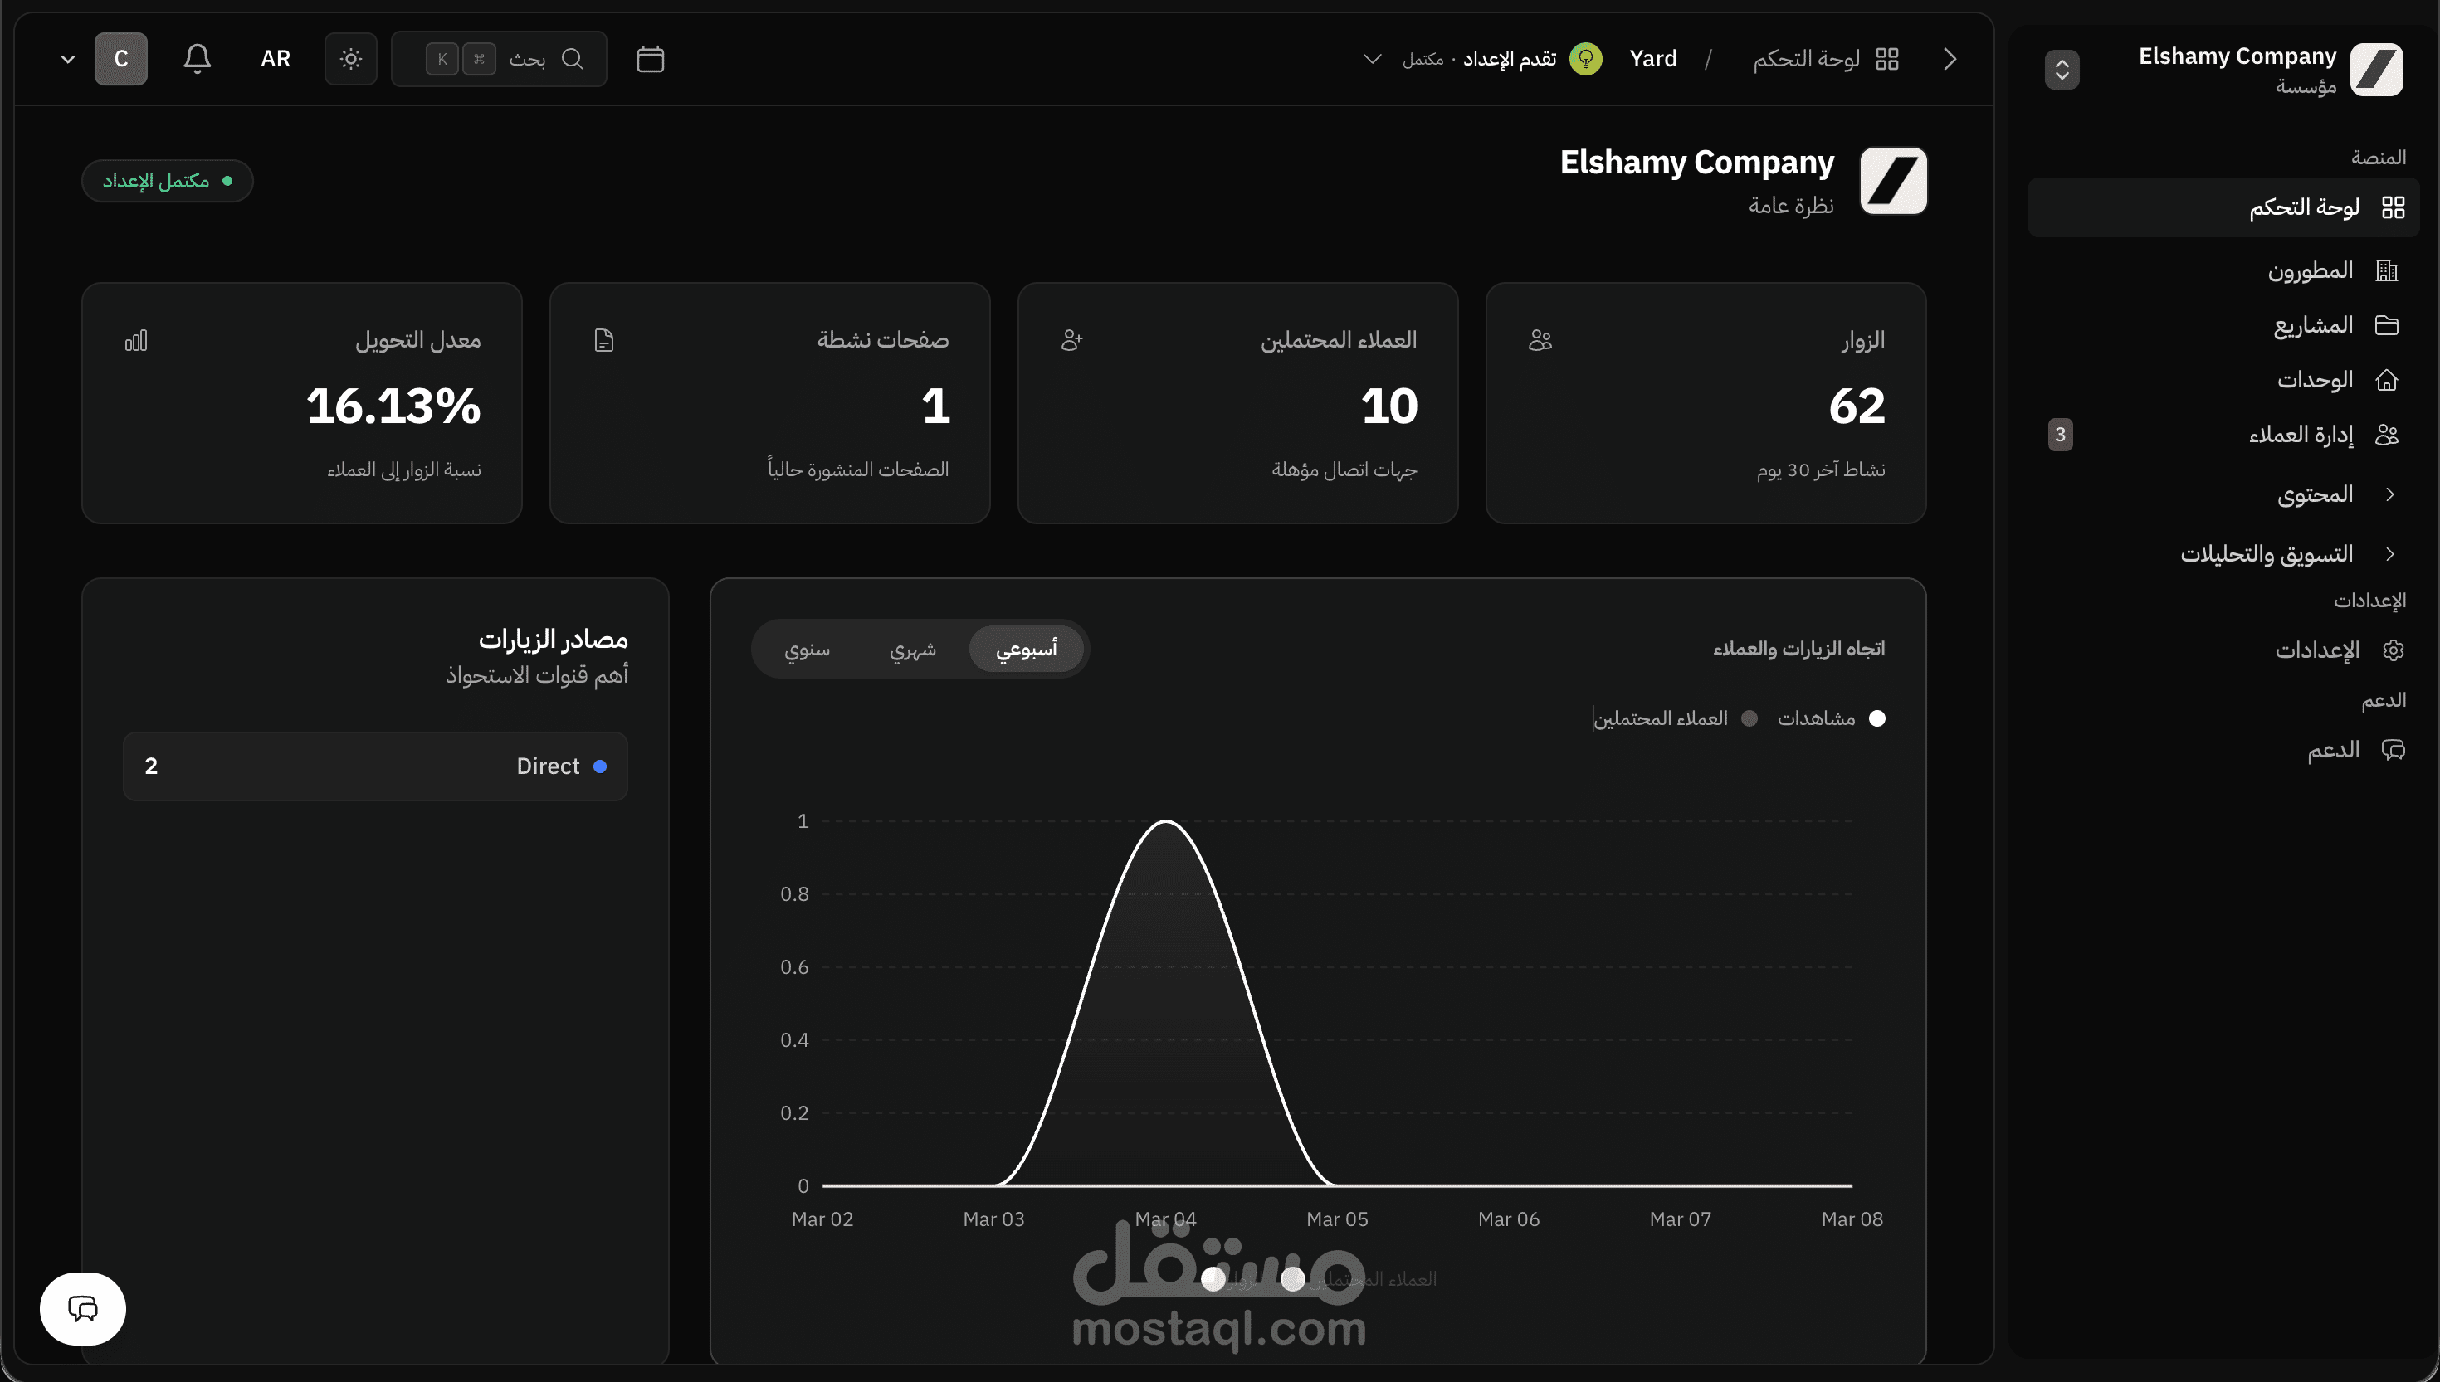
Task: Click the Direct source blue dot
Action: coord(600,766)
